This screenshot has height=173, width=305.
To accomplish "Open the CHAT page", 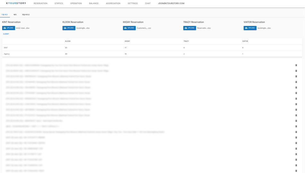I will click(x=148, y=4).
